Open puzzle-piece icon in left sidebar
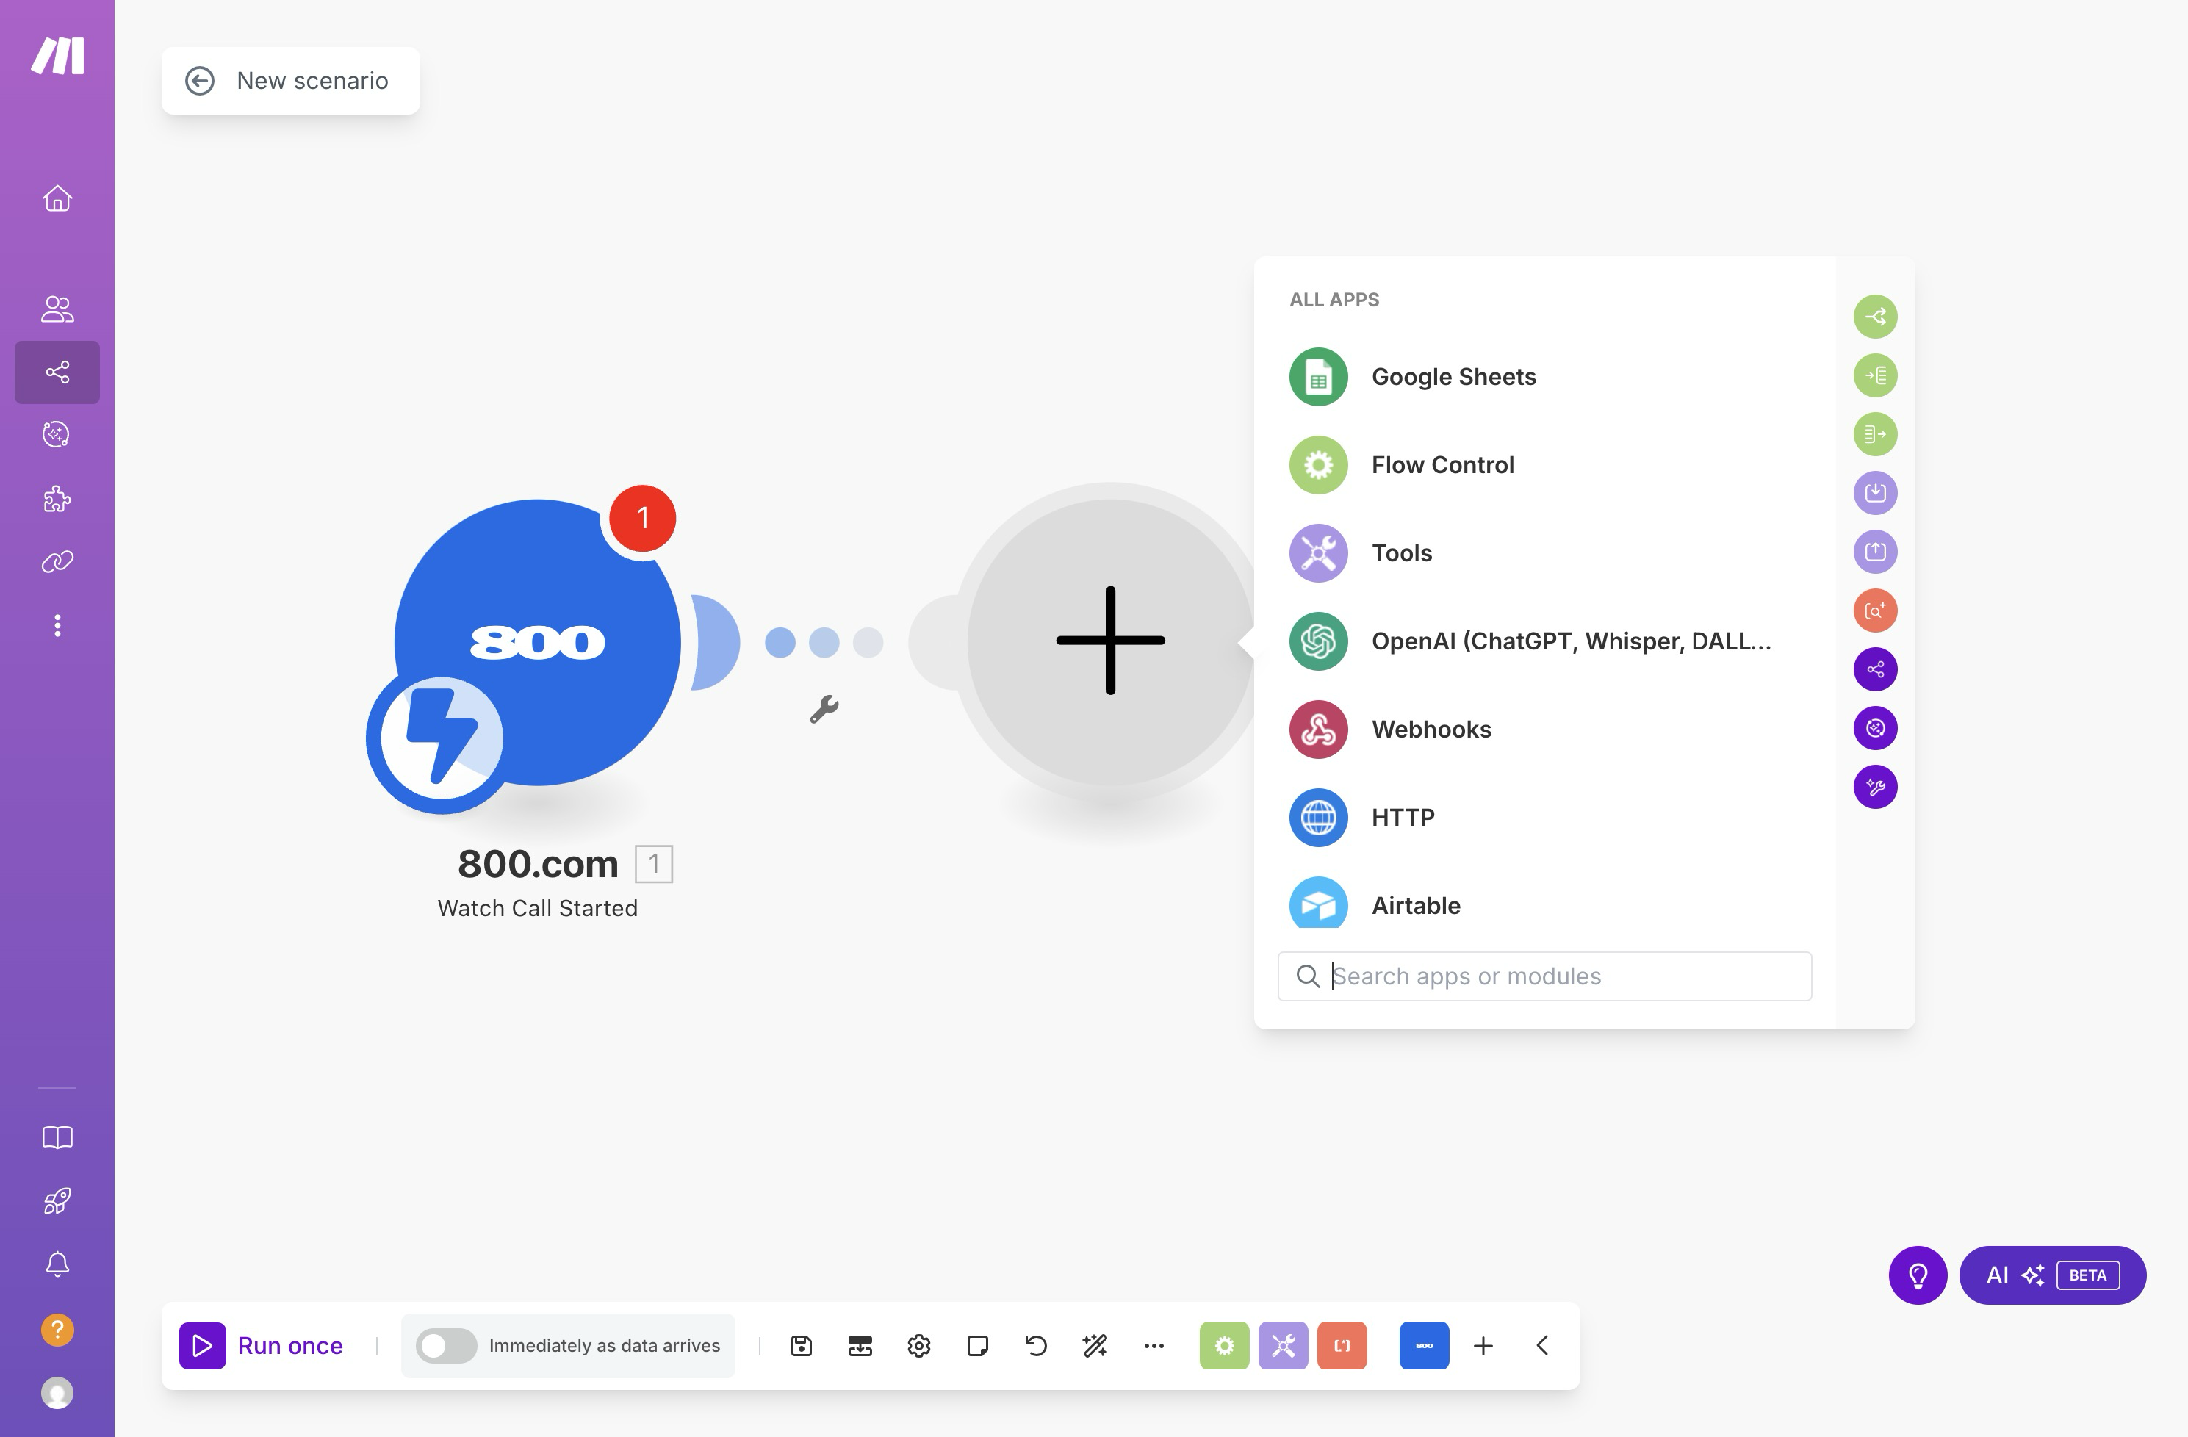The image size is (2188, 1437). tap(57, 498)
